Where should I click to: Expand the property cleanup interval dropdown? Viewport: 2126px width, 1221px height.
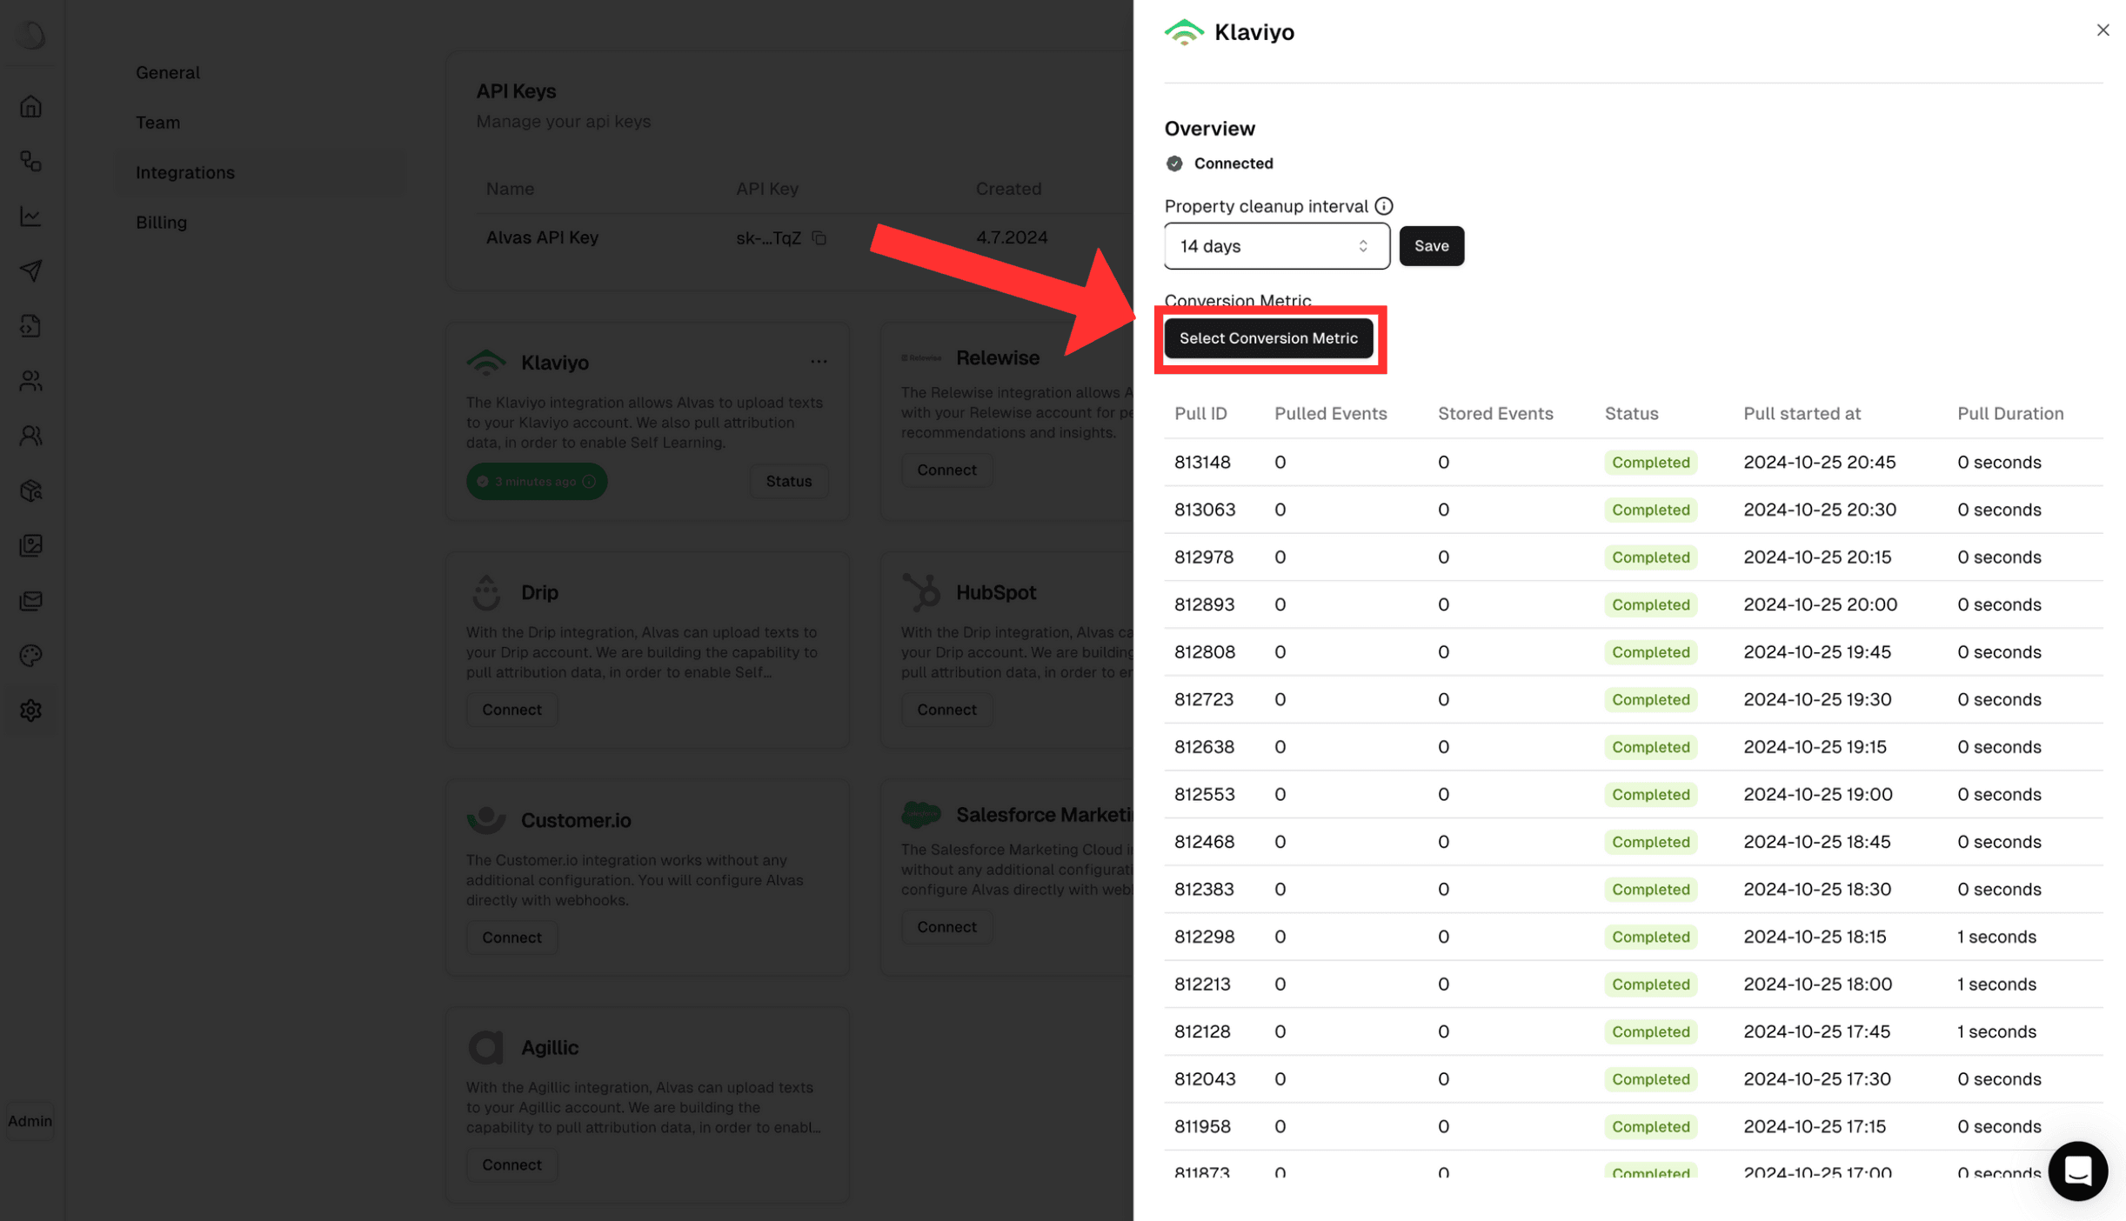pyautogui.click(x=1276, y=245)
